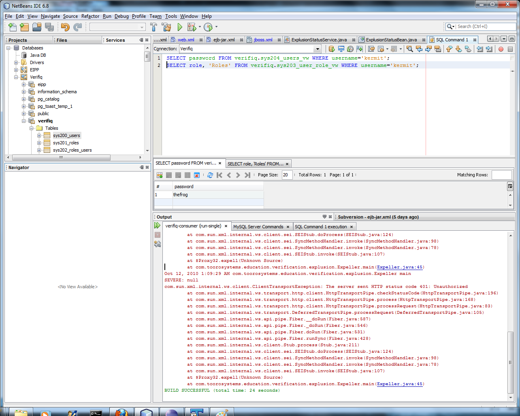520x416 pixels.
Task: Click the Profile Main Project clock icon
Action: click(x=208, y=27)
